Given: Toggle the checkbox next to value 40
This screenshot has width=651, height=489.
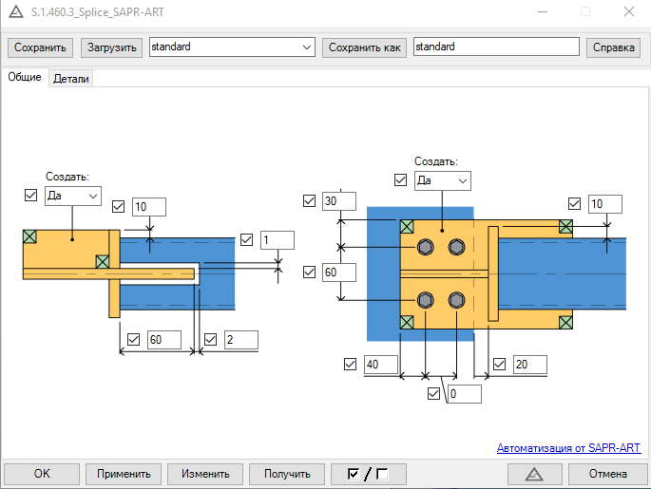Looking at the screenshot, I should click(350, 365).
